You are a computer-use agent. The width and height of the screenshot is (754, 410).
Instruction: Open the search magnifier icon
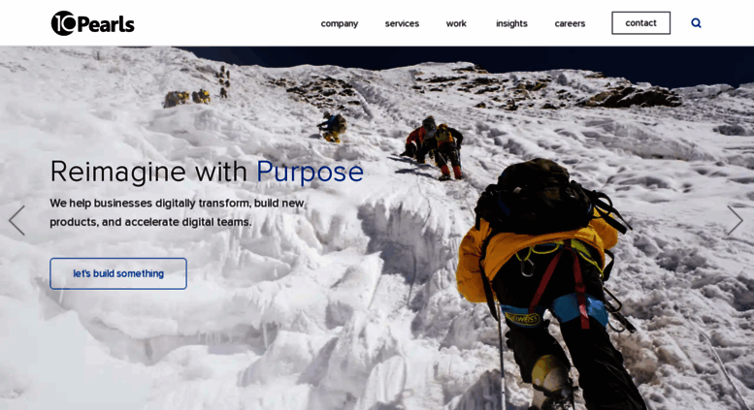pos(696,23)
